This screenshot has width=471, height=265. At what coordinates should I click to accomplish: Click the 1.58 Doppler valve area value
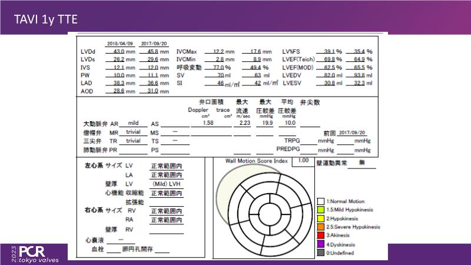tap(207, 123)
